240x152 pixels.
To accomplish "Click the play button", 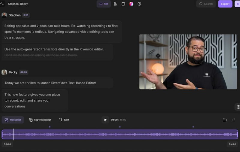I will click(105, 120).
